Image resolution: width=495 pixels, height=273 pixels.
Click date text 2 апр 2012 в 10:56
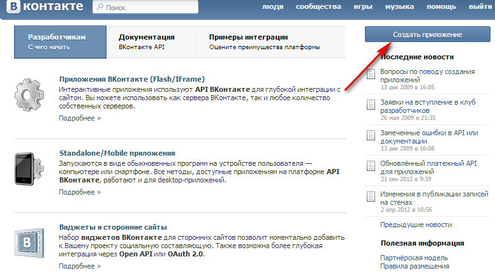[x=406, y=210]
